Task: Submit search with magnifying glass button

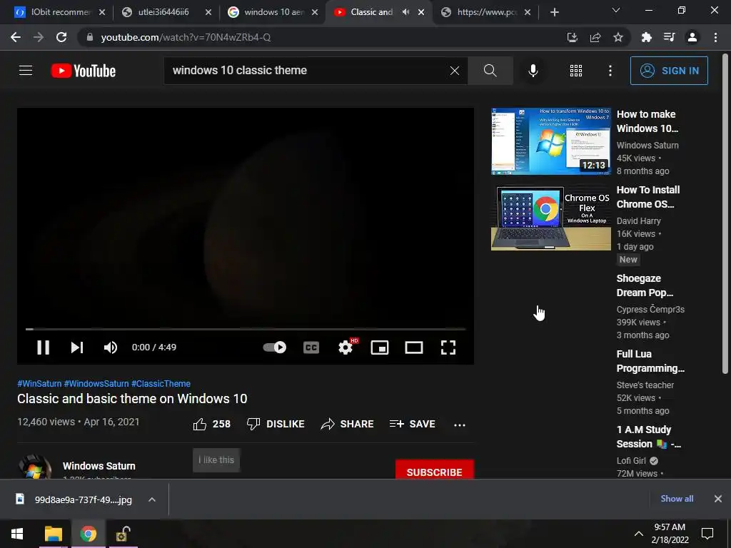Action: [490, 71]
